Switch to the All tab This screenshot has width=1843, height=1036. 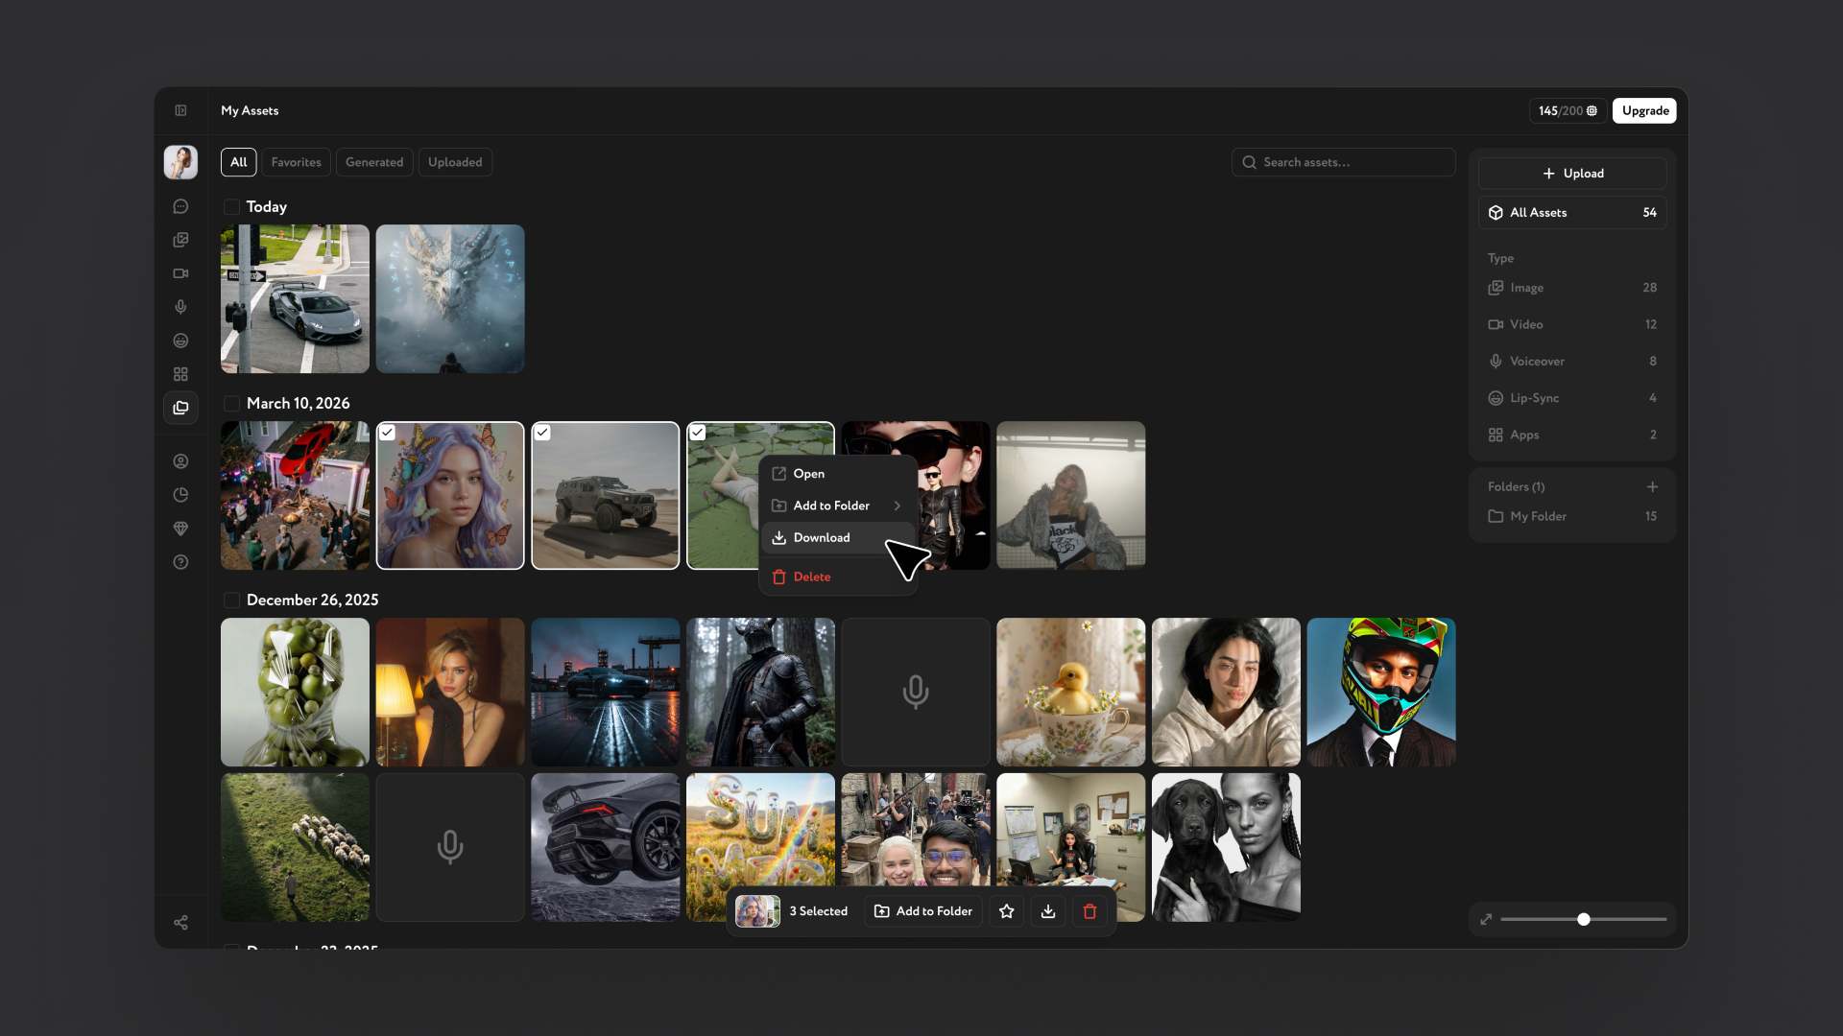tap(239, 162)
